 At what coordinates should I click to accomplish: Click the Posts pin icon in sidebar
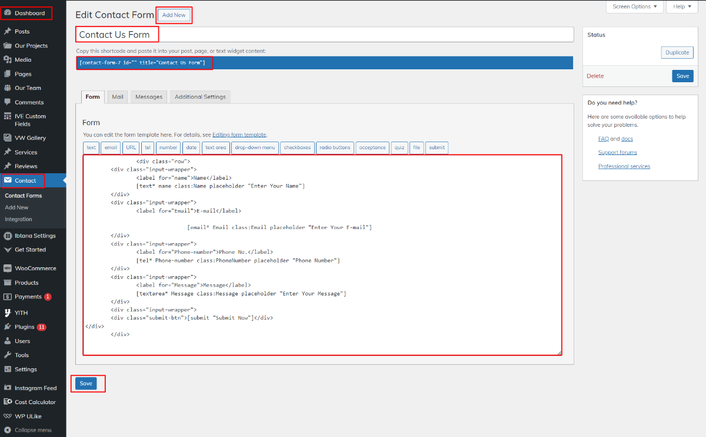tap(8, 31)
